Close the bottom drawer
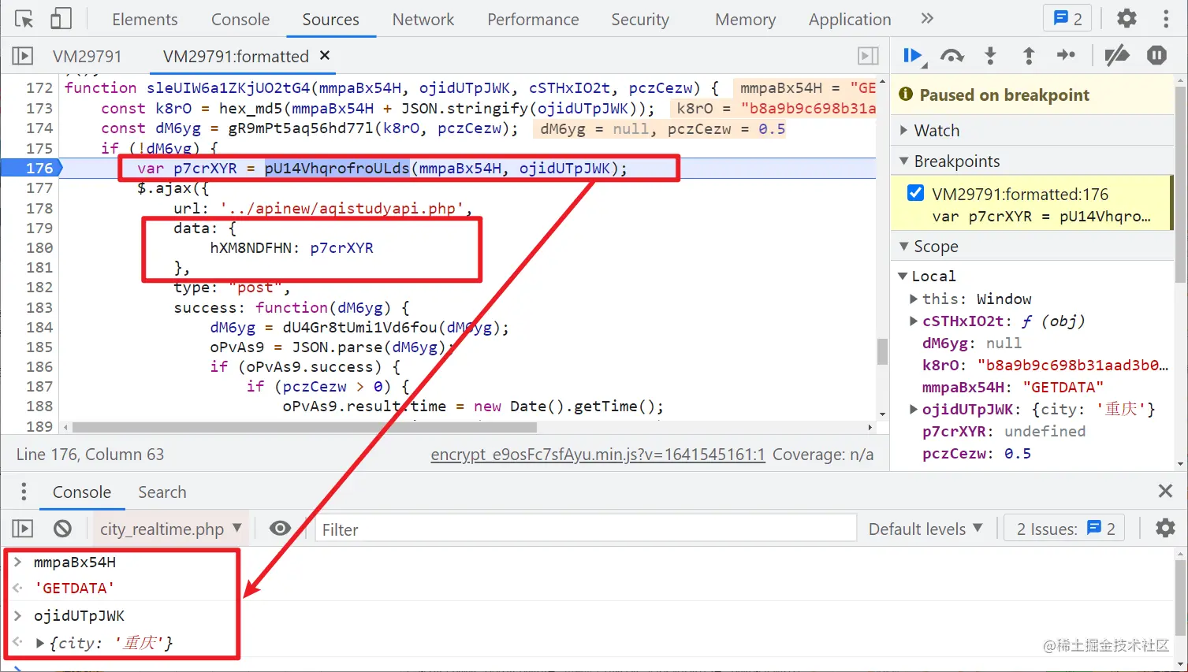 click(1165, 492)
